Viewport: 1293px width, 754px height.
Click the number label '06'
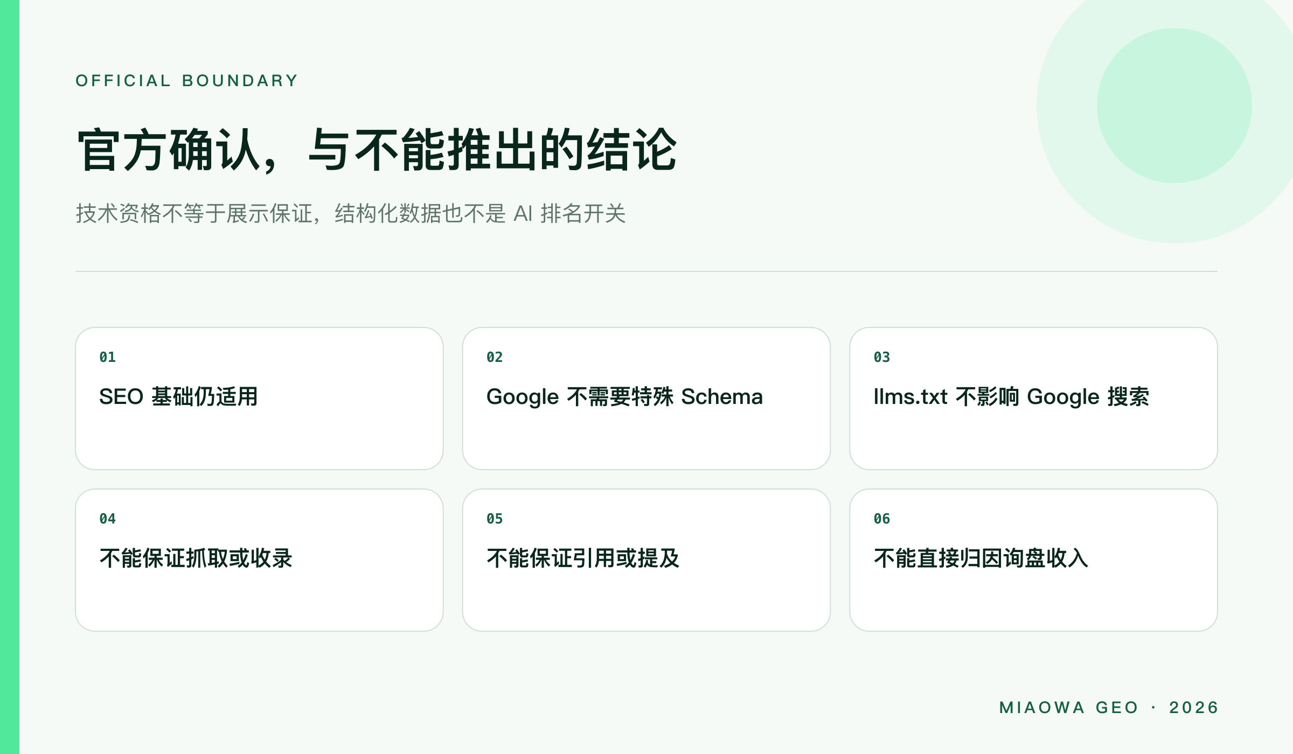pyautogui.click(x=882, y=519)
